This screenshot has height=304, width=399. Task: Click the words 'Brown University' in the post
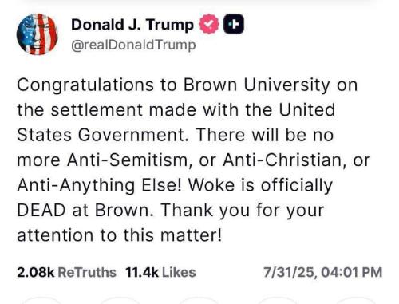pos(257,85)
